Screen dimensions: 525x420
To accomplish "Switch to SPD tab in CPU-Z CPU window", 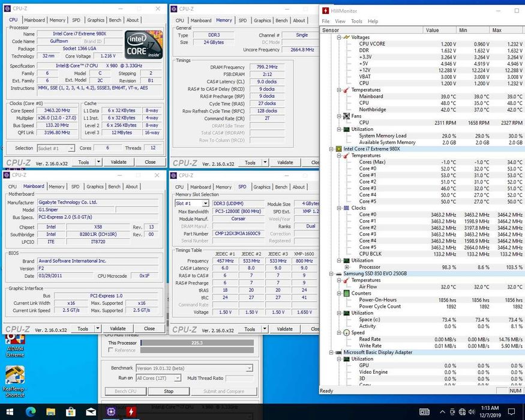I will [x=76, y=20].
